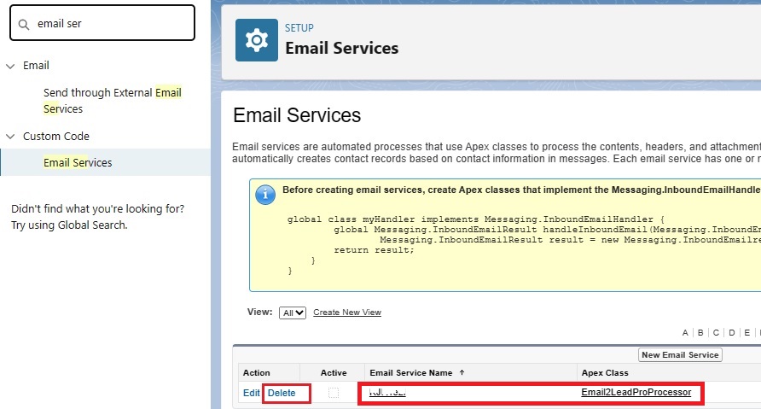The width and height of the screenshot is (761, 409).
Task: Sort by the Apex Class column header
Action: pos(605,373)
